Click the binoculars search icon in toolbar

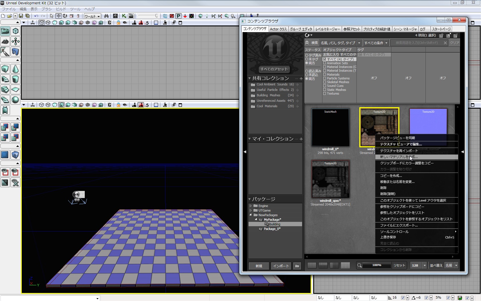(106, 16)
